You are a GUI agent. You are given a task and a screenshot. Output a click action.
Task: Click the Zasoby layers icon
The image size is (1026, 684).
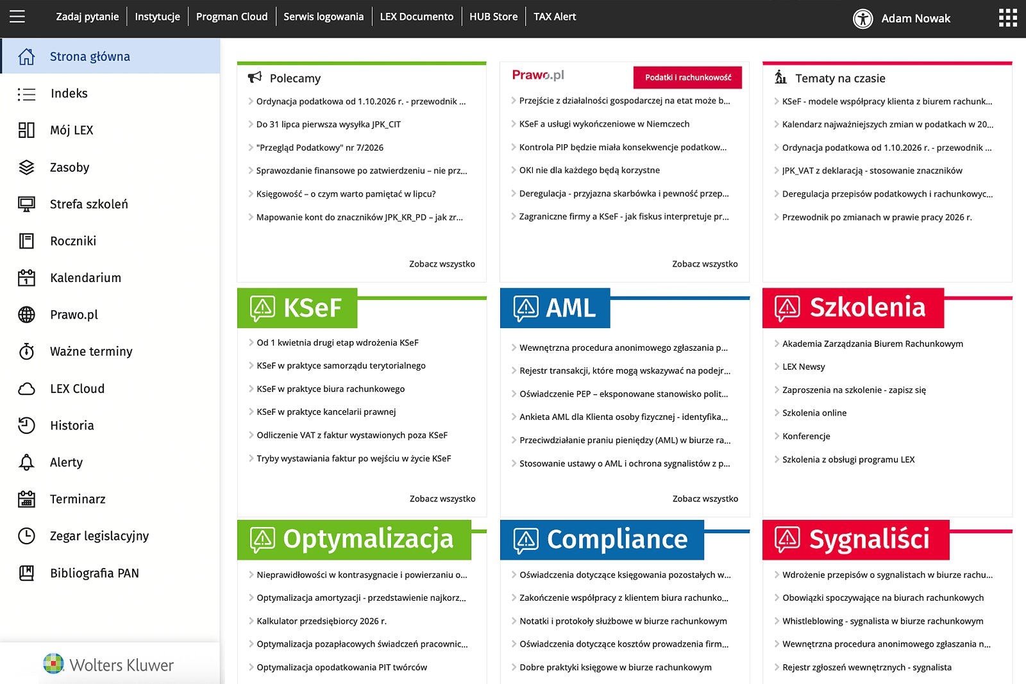point(26,167)
